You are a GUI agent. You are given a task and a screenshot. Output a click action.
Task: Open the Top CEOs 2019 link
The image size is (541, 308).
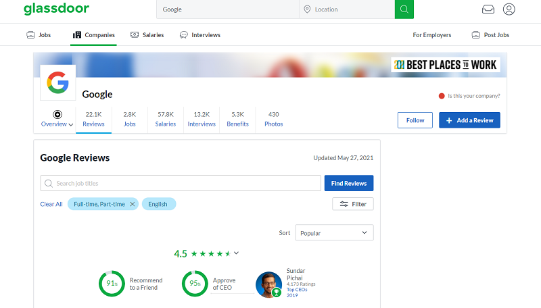(297, 292)
